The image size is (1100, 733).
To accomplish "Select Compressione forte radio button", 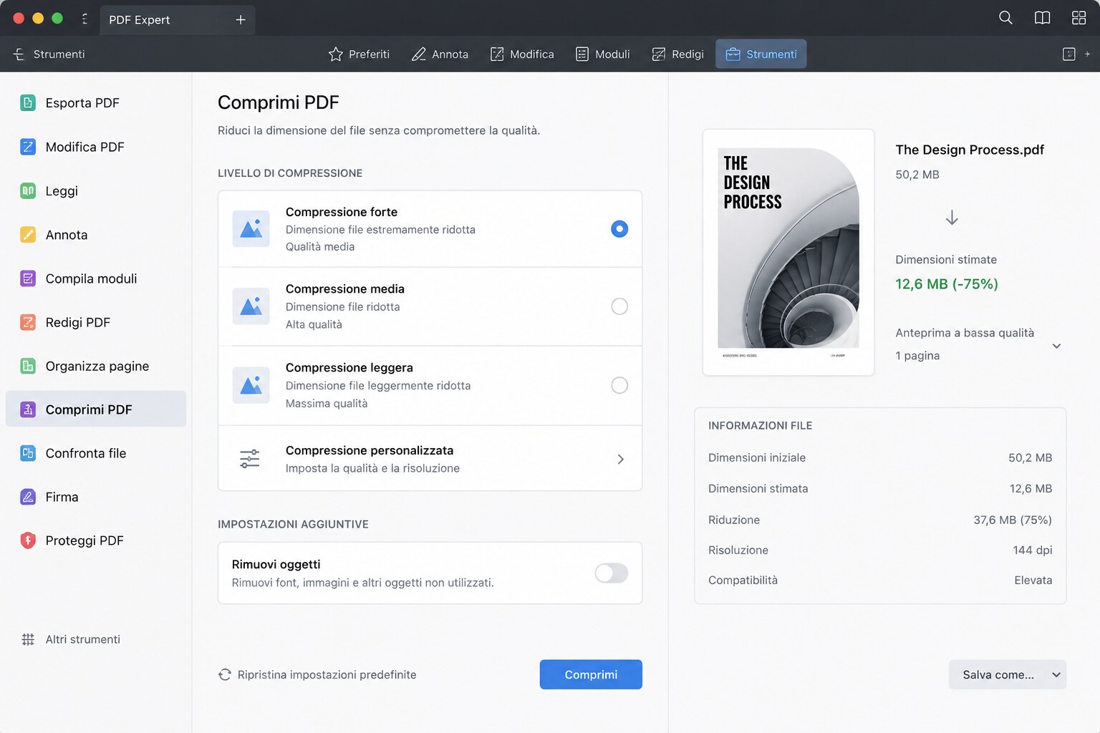I will tap(619, 229).
